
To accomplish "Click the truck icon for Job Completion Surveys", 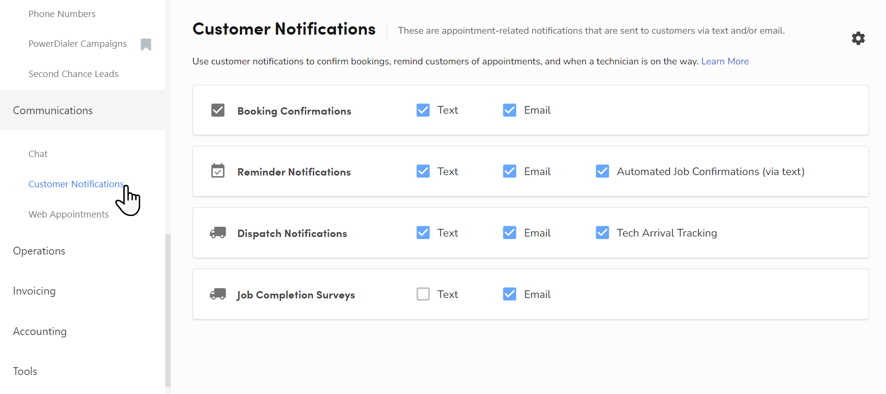I will click(x=218, y=294).
